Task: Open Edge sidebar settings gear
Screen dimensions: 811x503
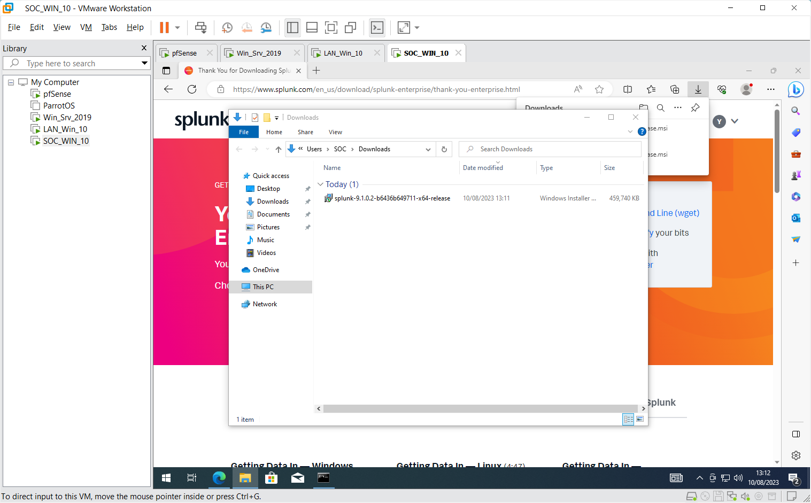Action: (x=796, y=455)
